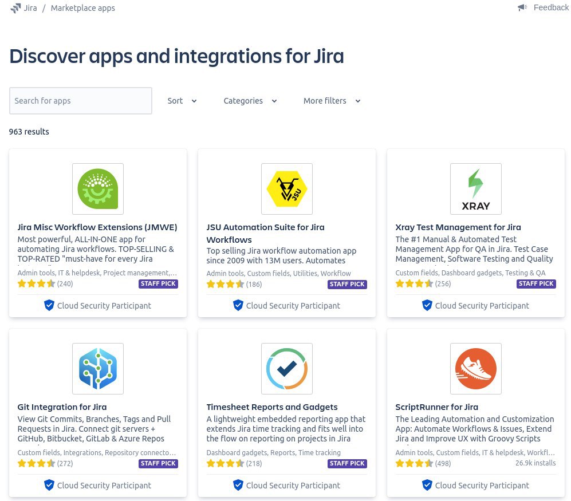571x501 pixels.
Task: Click Xray description 'The #1 Manual & Automated Test'
Action: 475,250
